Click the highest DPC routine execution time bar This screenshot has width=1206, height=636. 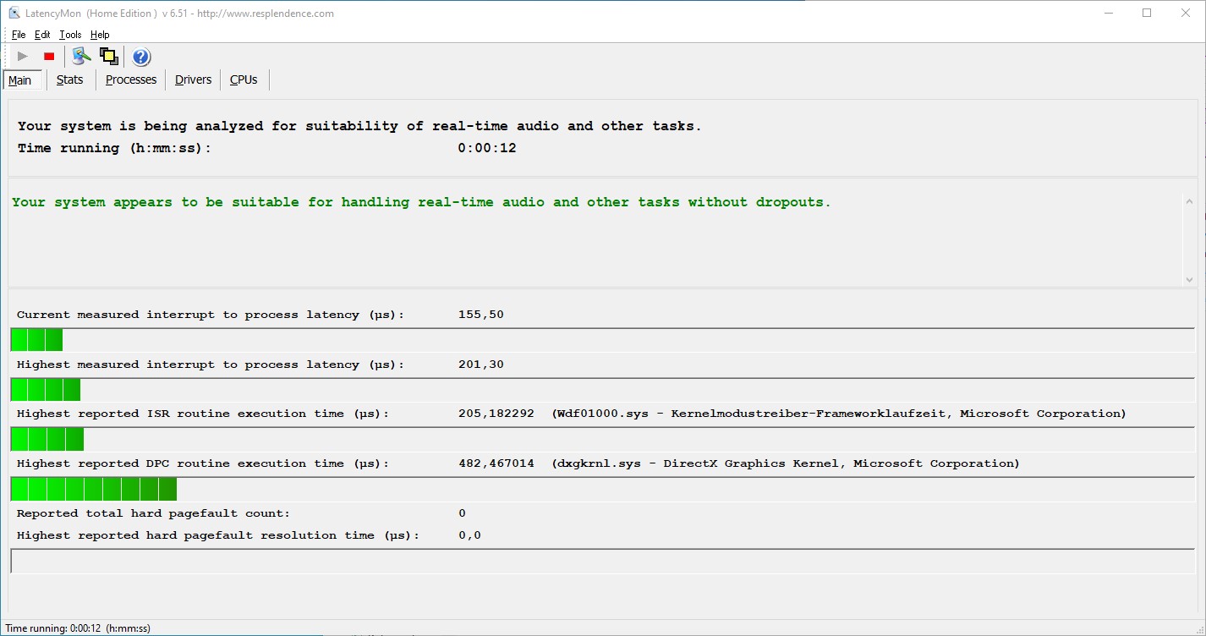602,489
